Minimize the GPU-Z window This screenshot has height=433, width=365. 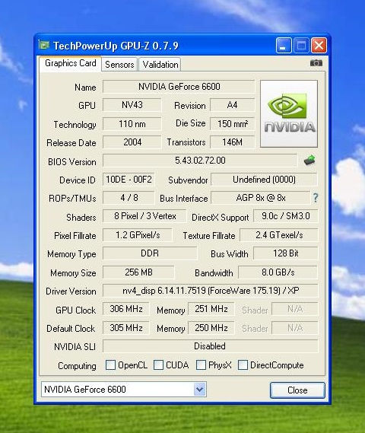pos(284,46)
